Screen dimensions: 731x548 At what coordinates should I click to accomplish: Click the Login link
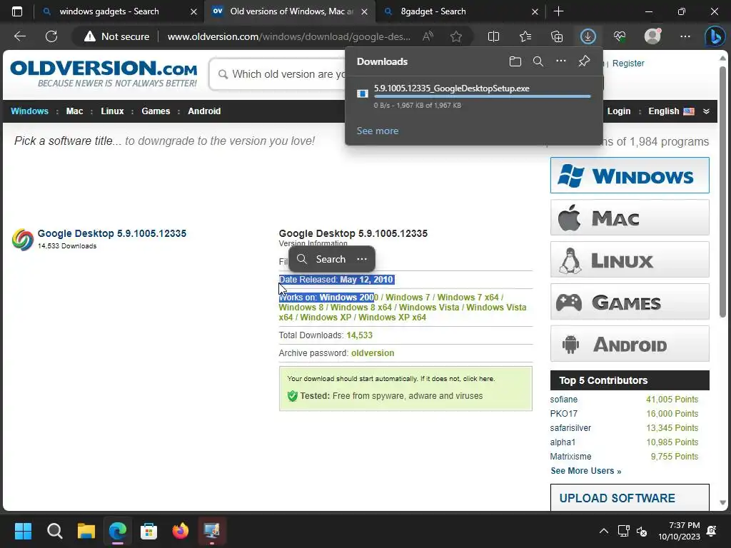tap(619, 111)
